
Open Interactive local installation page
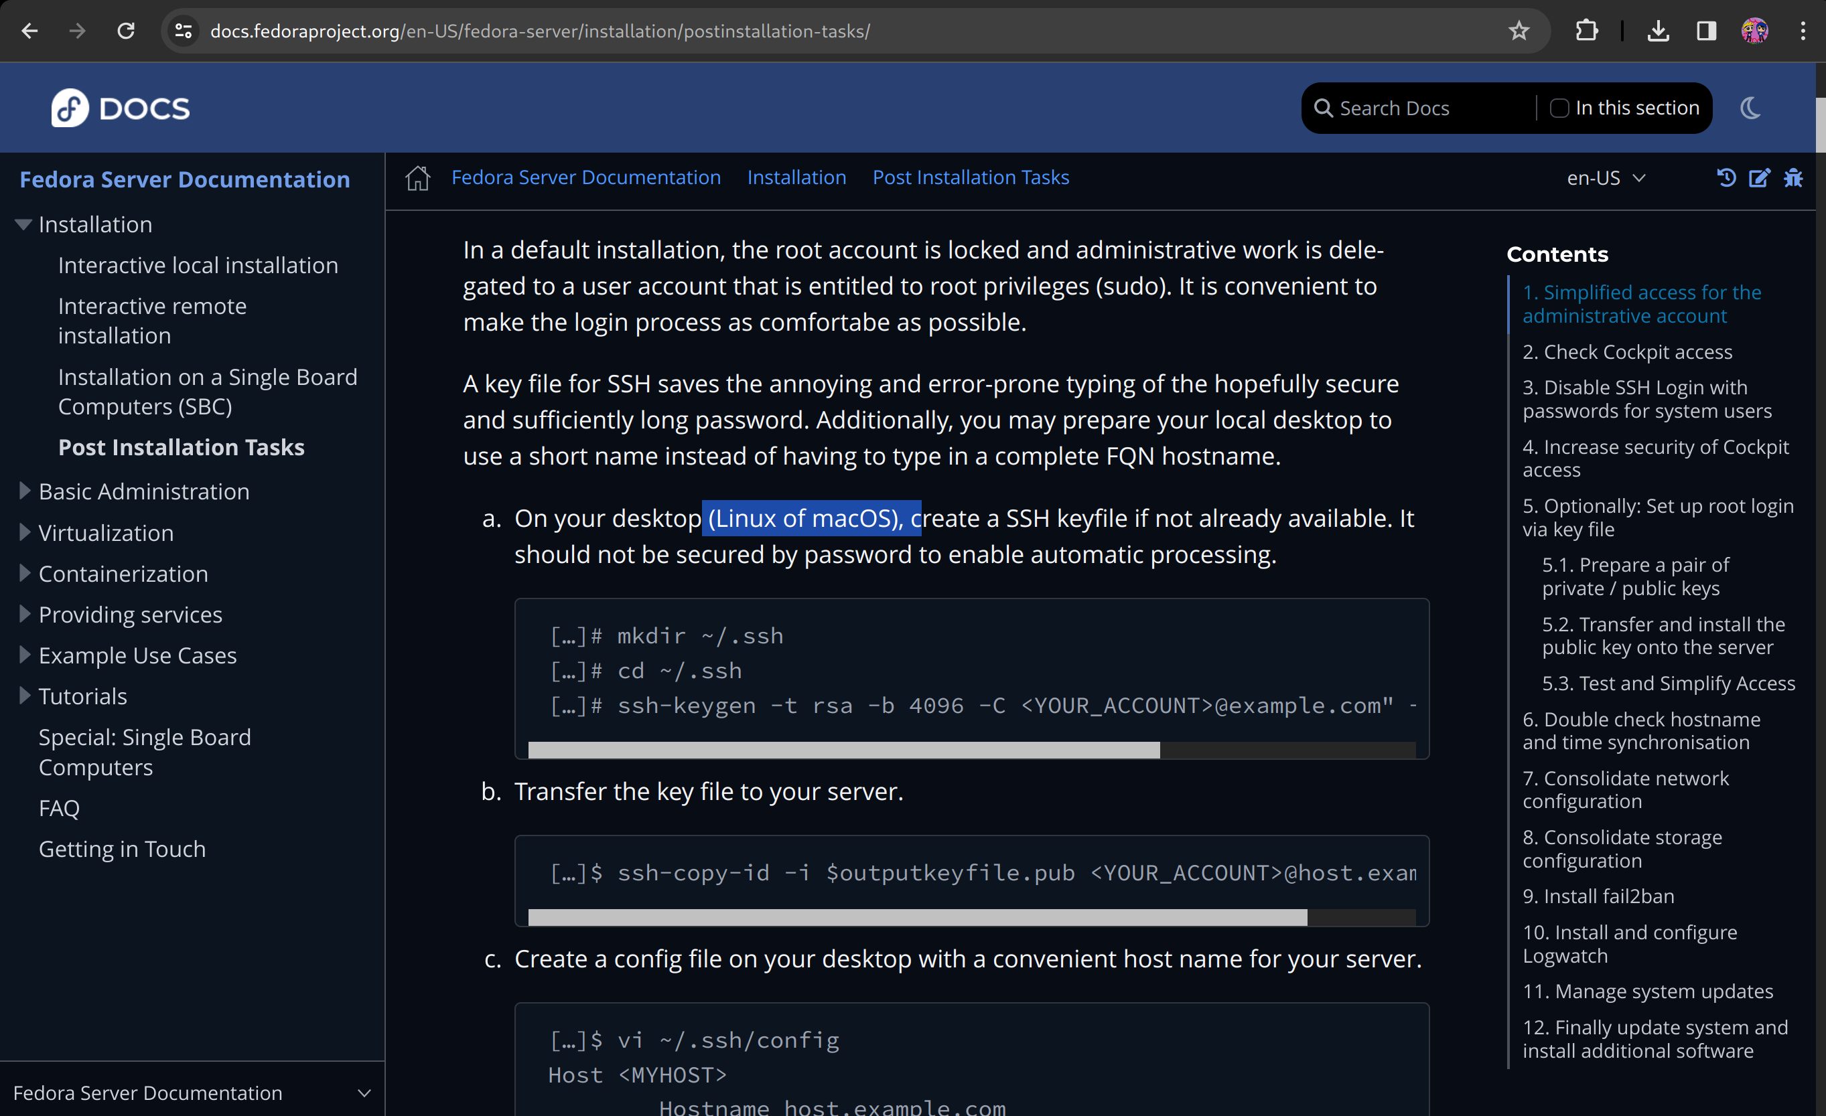pos(198,265)
